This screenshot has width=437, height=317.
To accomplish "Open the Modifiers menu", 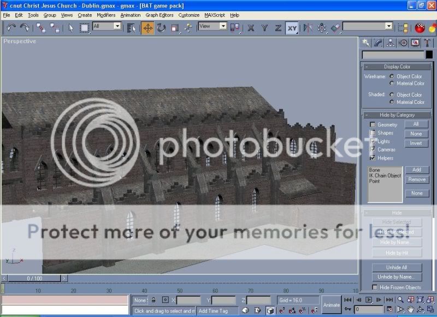I will coord(106,15).
